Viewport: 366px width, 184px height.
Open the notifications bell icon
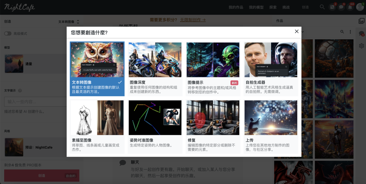point(350,7)
